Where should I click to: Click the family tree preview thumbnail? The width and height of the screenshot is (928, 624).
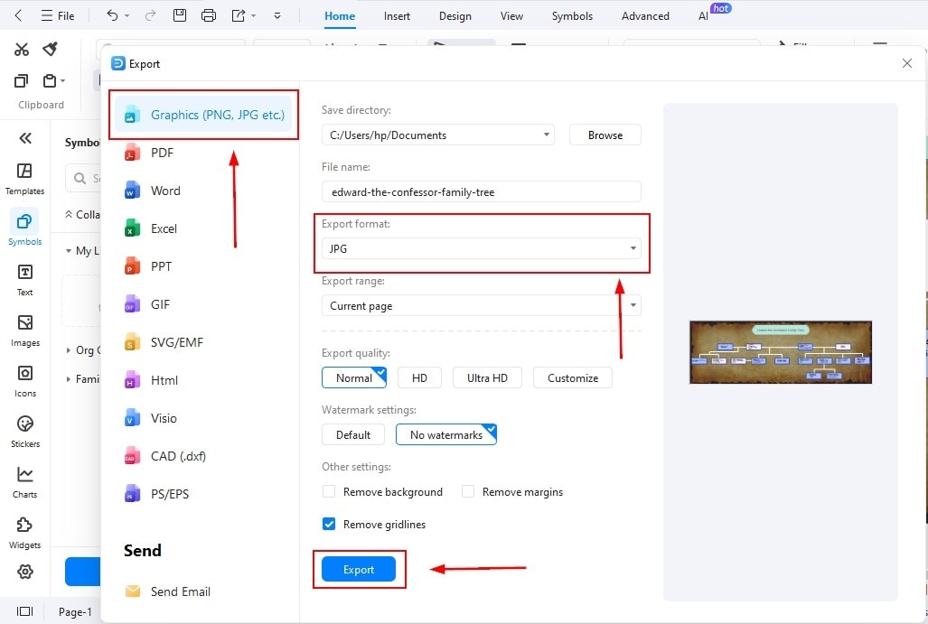(780, 352)
